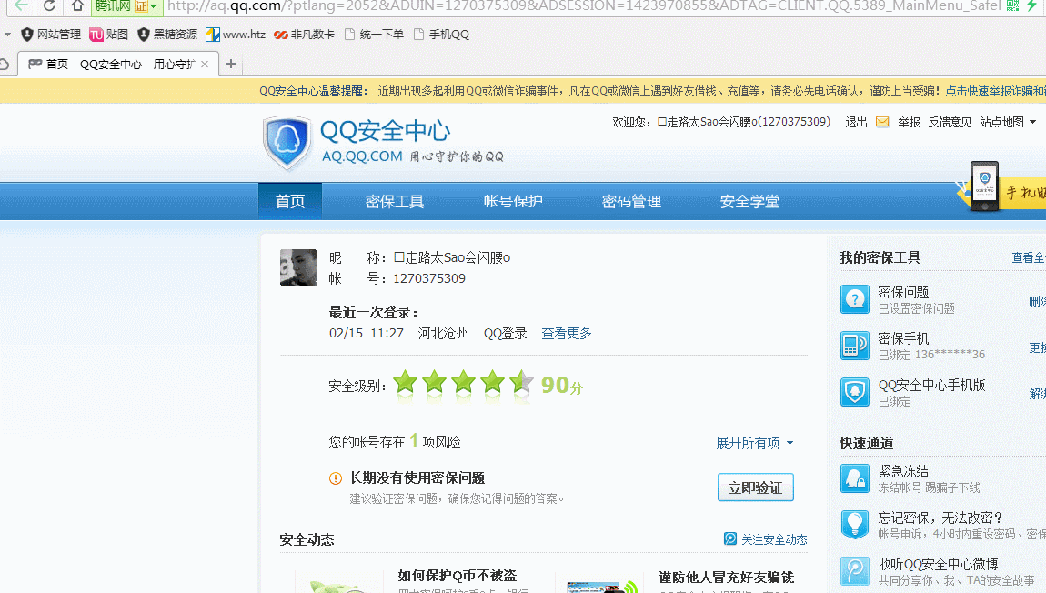Open the www.htz bookmark
The width and height of the screenshot is (1046, 593).
[236, 34]
